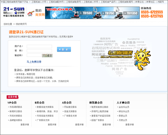Image resolution: width=168 pixels, height=135 pixels.
Task: Focus the 用户名 username input field
Action: click(x=39, y=46)
